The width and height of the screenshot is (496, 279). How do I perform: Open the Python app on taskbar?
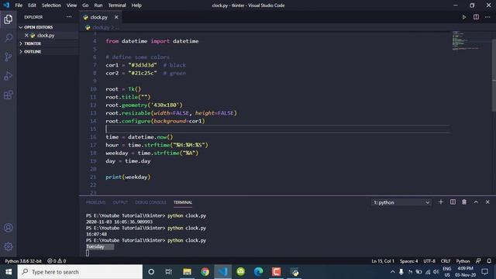[x=294, y=272]
